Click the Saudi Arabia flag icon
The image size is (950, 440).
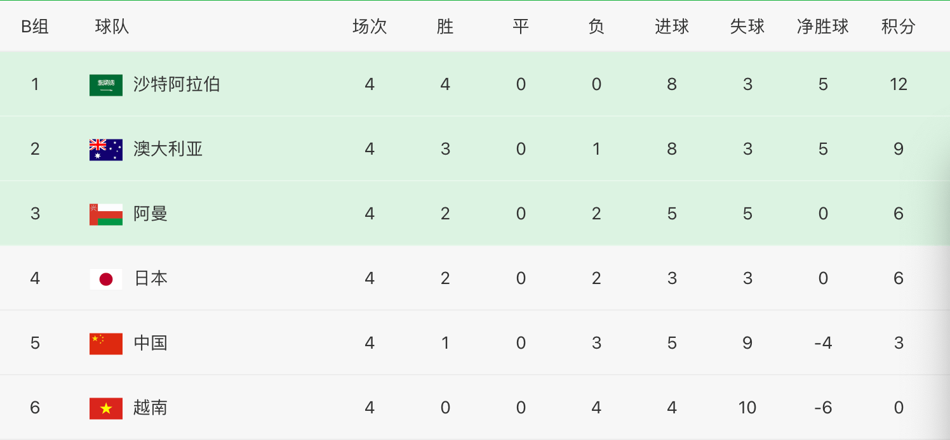[106, 85]
